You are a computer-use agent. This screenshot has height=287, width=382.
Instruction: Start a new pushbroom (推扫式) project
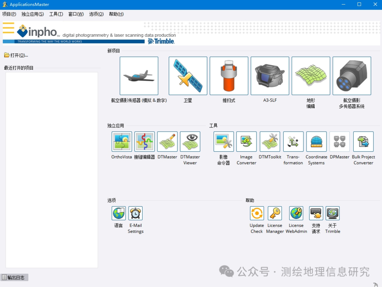click(x=229, y=76)
